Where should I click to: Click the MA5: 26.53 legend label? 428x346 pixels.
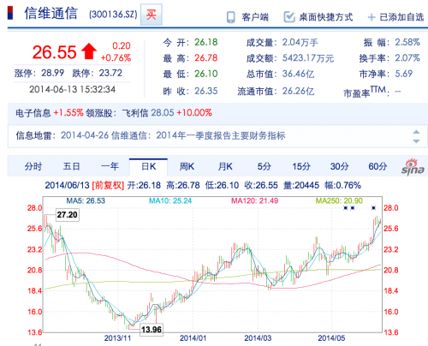click(86, 201)
